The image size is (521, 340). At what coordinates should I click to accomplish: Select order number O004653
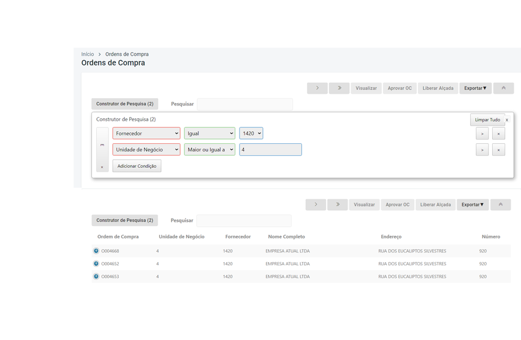tap(110, 276)
